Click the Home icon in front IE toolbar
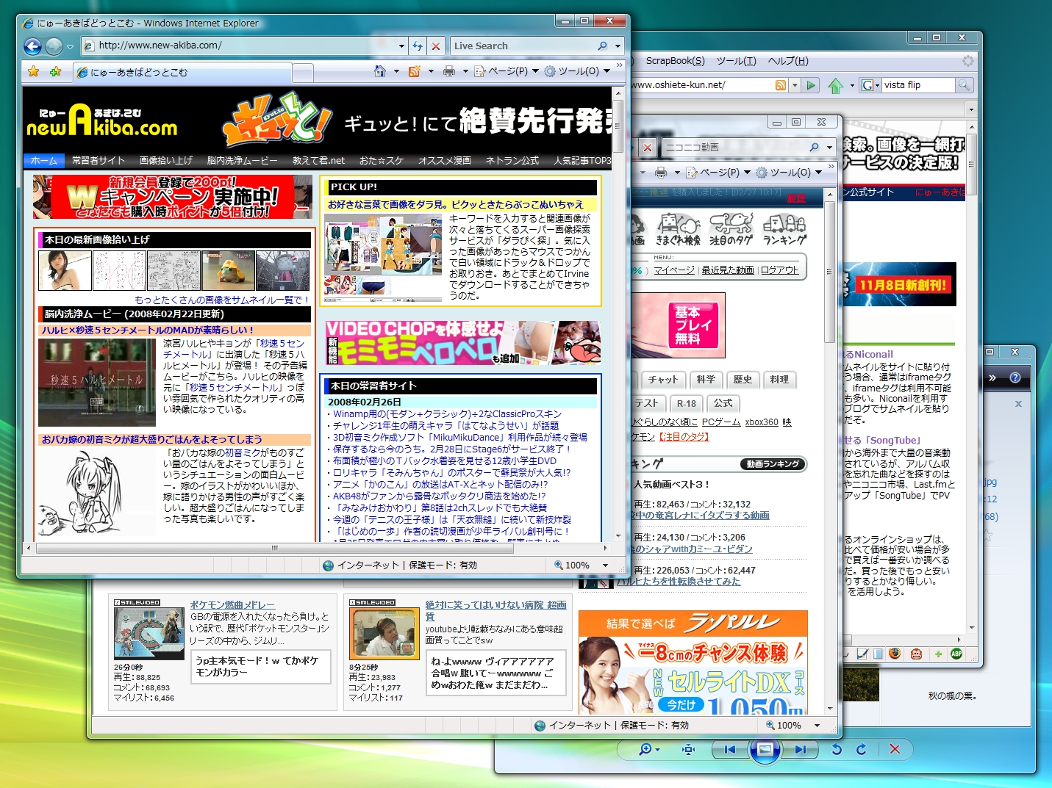1052x788 pixels. pos(380,71)
